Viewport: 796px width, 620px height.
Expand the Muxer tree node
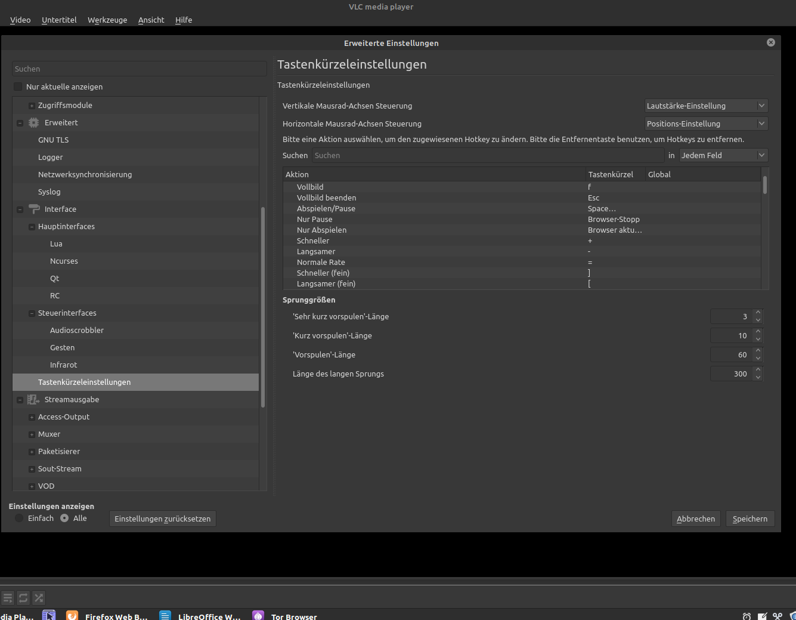[x=32, y=434]
